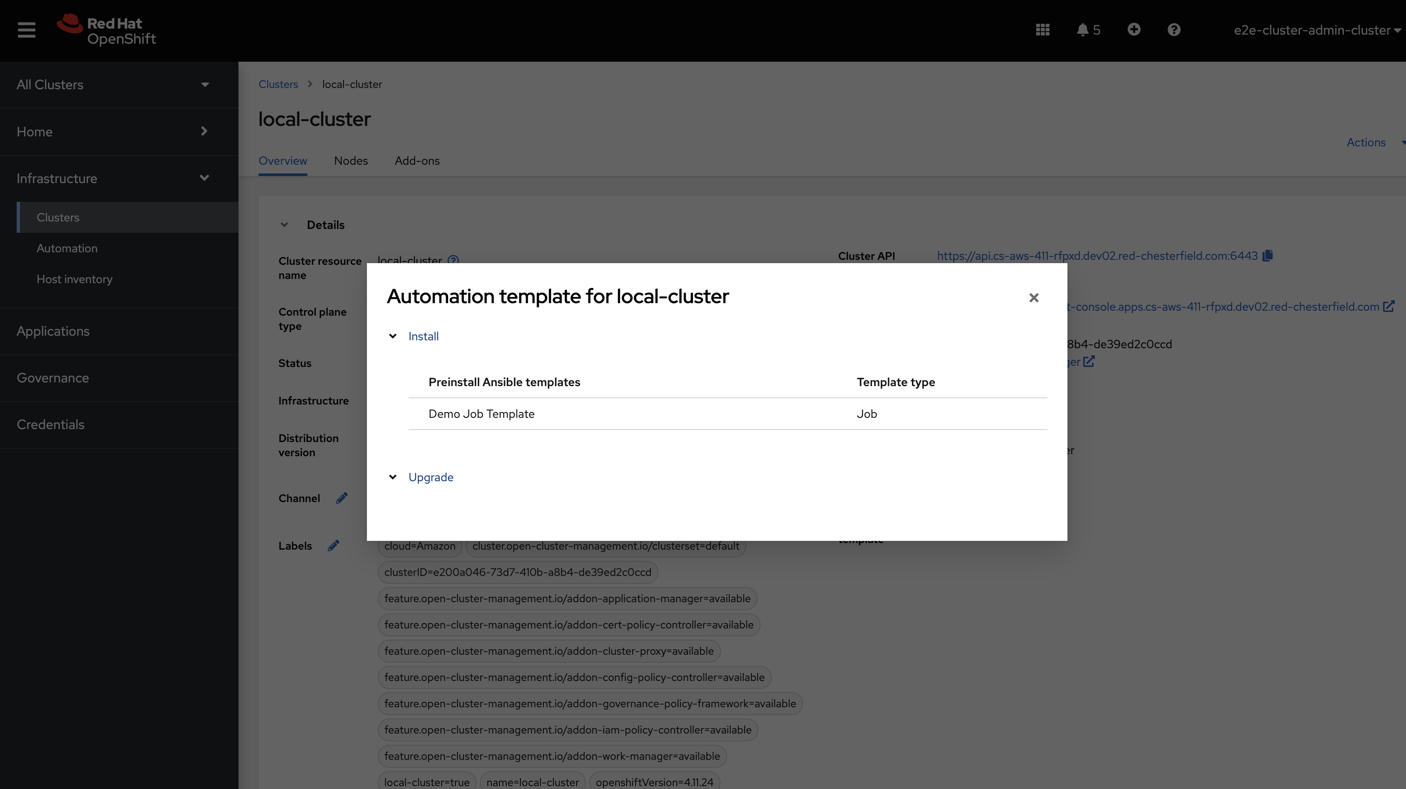Image resolution: width=1406 pixels, height=789 pixels.
Task: Click the Clusters breadcrumb link
Action: (x=278, y=85)
